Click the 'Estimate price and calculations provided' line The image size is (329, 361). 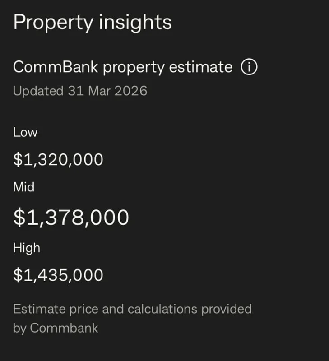pyautogui.click(x=132, y=309)
